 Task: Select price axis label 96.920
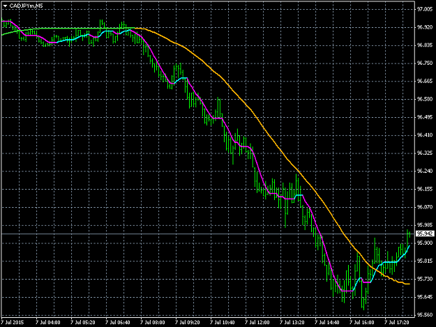[425, 27]
